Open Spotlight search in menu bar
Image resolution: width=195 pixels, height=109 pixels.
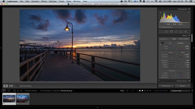186,1
